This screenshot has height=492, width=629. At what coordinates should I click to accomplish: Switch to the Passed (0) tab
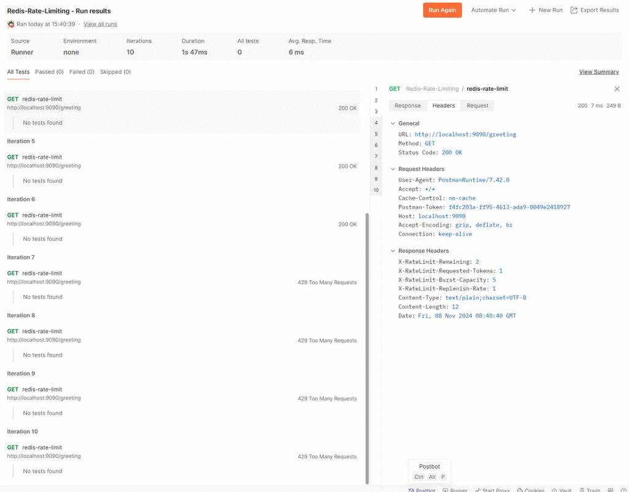click(x=49, y=72)
